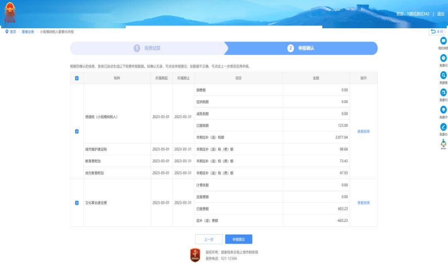The height and width of the screenshot is (270, 448).
Task: Click the 我要约 appointment calendar icon
Action: pyautogui.click(x=443, y=92)
